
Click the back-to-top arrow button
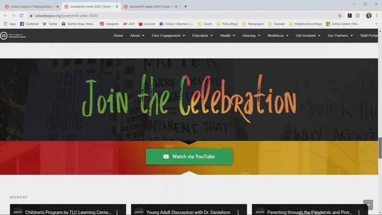pos(368,205)
